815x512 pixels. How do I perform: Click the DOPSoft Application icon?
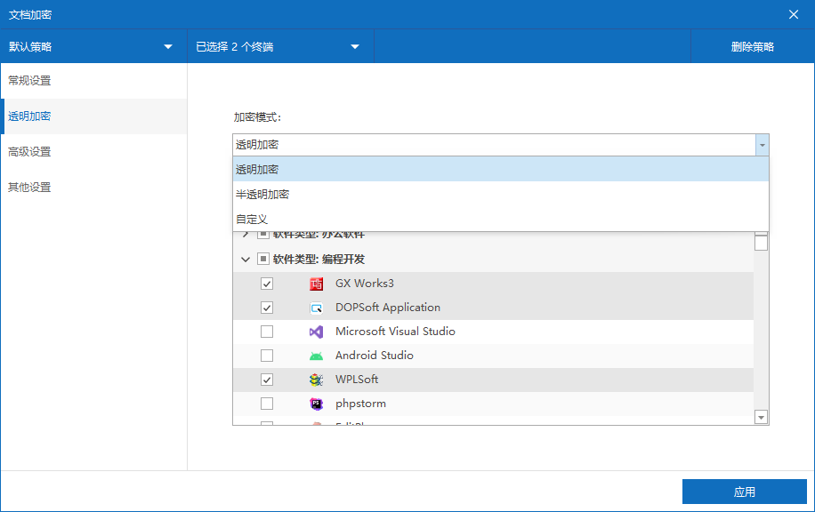click(x=316, y=308)
